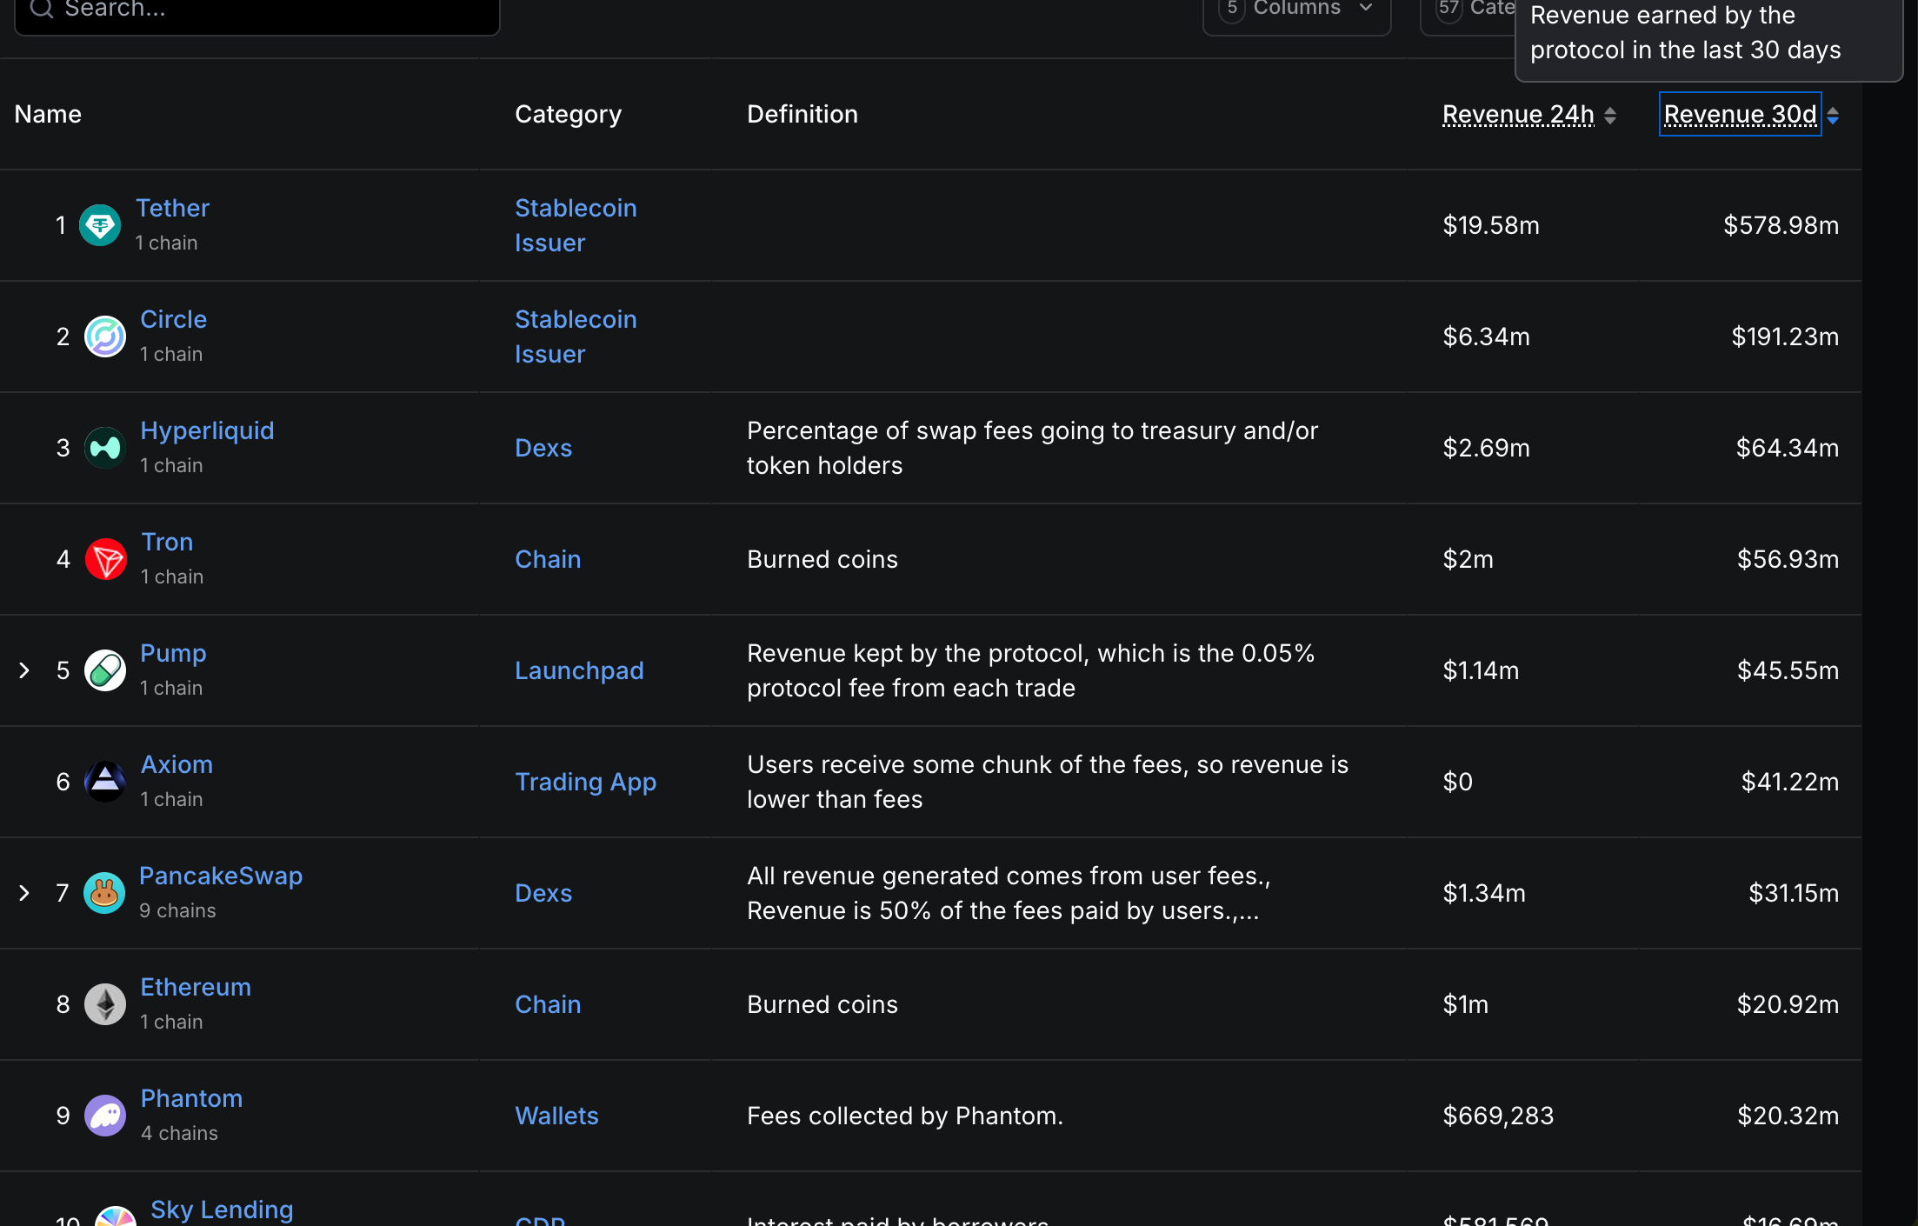
Task: Click the Circle logo icon
Action: click(x=105, y=336)
